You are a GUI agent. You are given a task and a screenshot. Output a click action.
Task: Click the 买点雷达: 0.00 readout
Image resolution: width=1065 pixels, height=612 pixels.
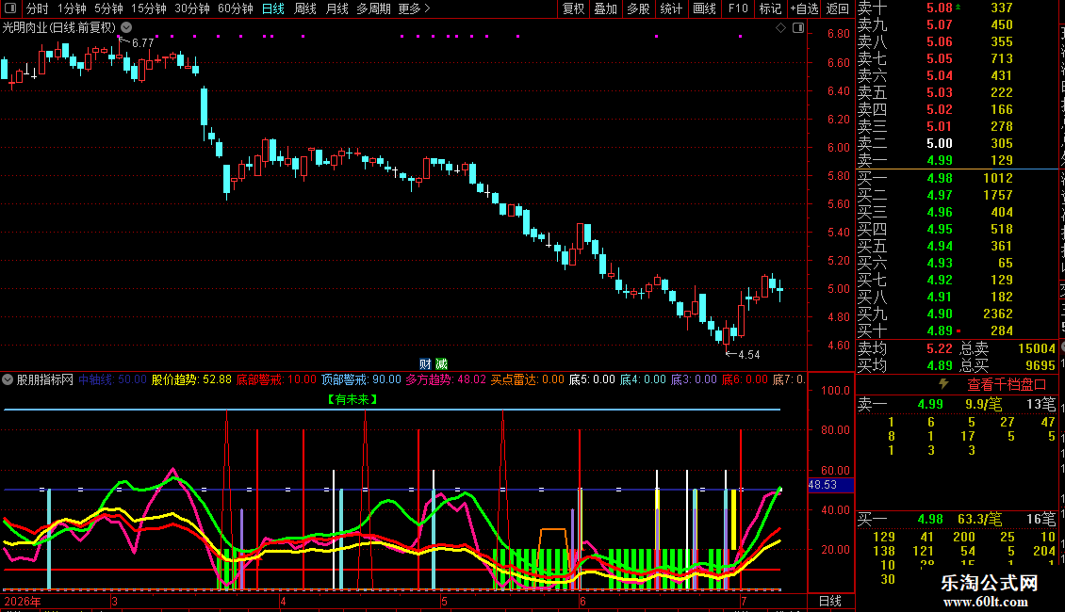click(x=528, y=379)
